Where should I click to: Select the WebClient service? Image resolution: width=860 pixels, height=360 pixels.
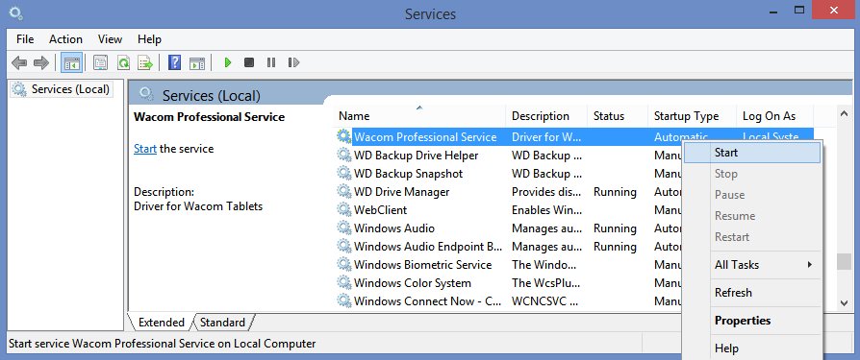[x=381, y=210]
